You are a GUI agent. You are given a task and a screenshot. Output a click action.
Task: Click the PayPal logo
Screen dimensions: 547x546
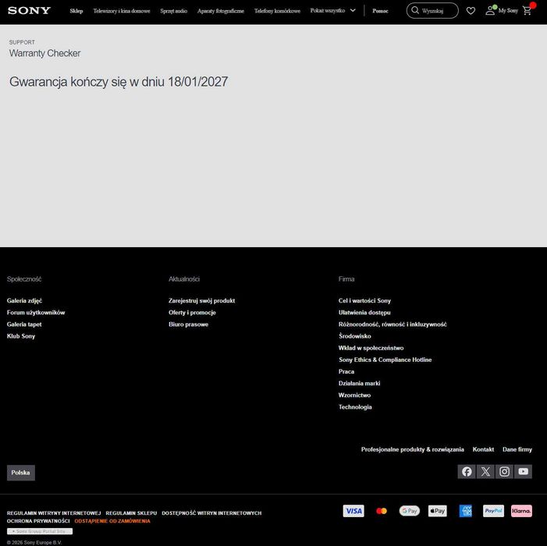(493, 511)
